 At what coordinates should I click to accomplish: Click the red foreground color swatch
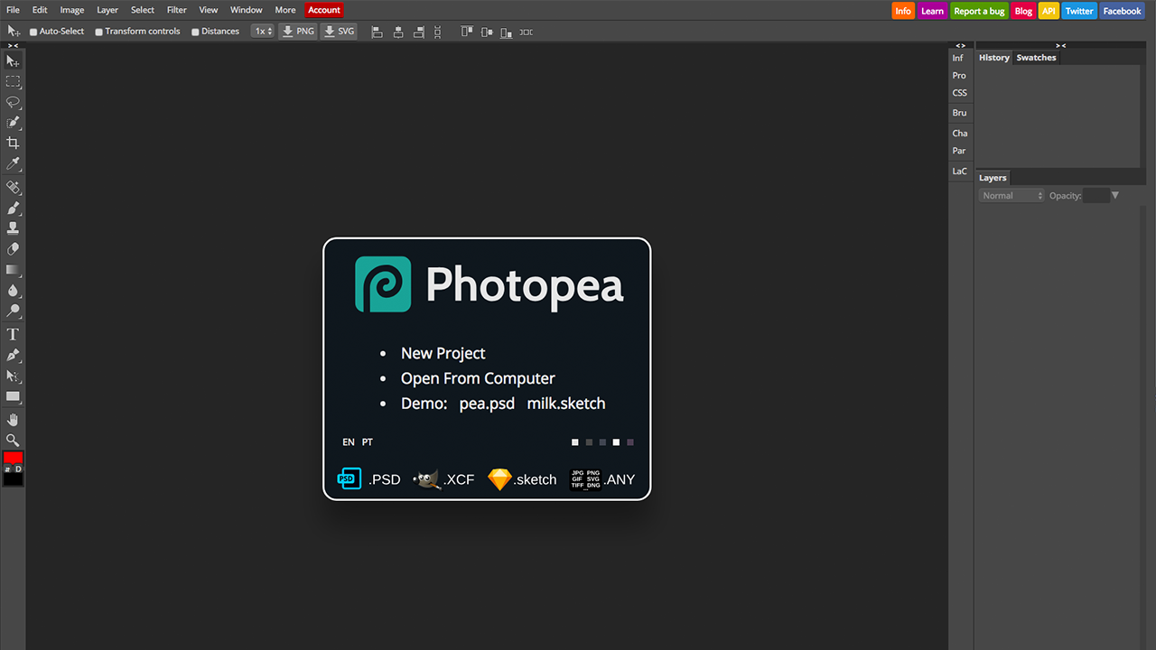[13, 458]
